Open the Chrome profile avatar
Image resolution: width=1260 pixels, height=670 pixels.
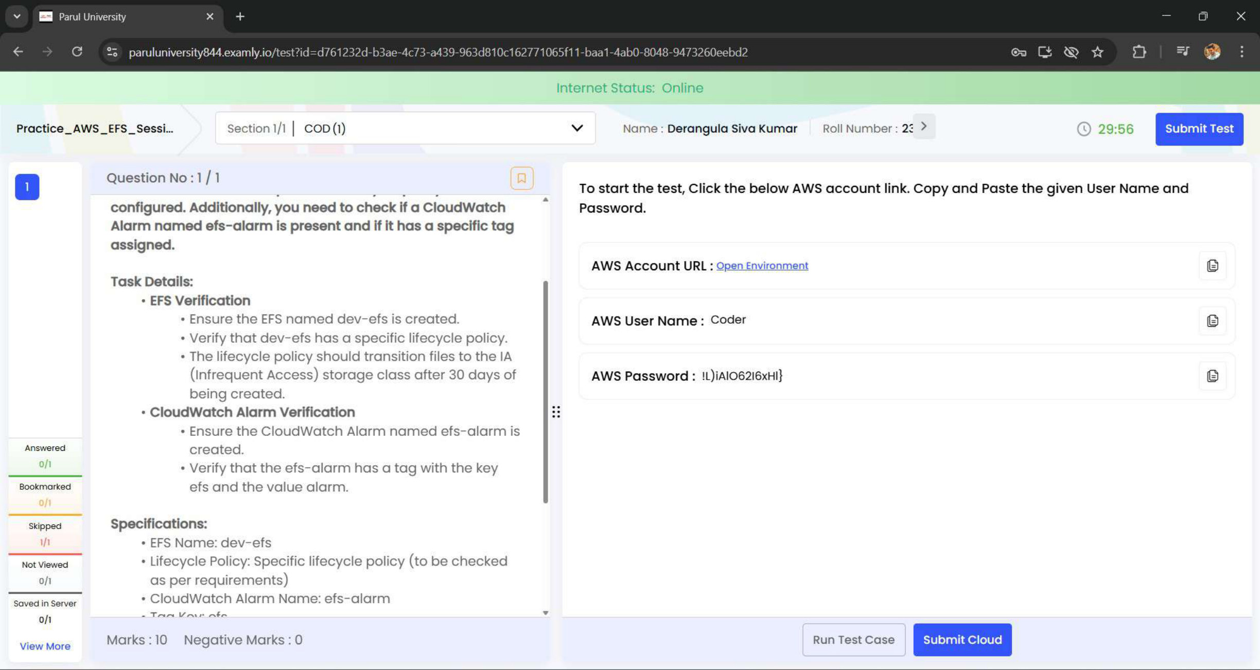1212,51
